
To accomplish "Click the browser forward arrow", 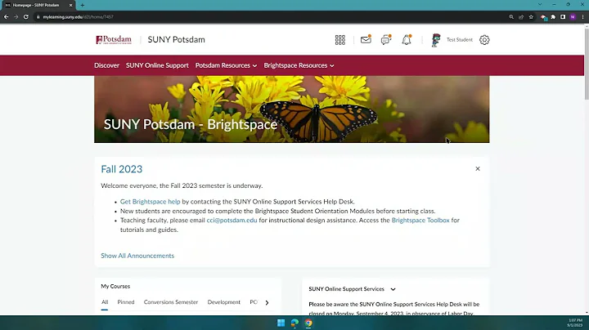I will click(x=16, y=17).
